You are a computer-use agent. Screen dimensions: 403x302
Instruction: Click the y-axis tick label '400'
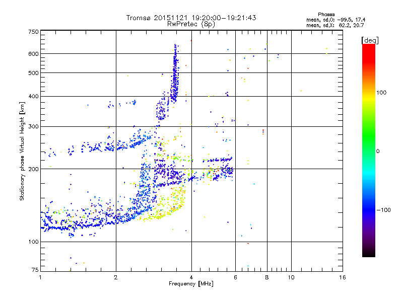click(x=33, y=97)
